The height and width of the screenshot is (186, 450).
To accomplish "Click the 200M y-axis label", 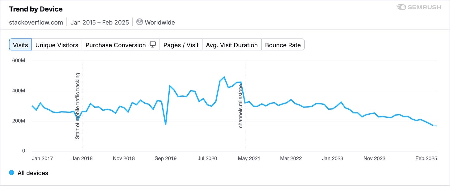I will click(19, 121).
